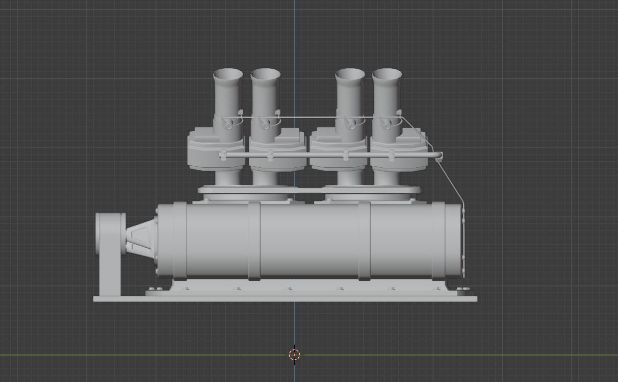Click the 3D cursor at the world origin
The height and width of the screenshot is (382, 618).
tap(294, 355)
